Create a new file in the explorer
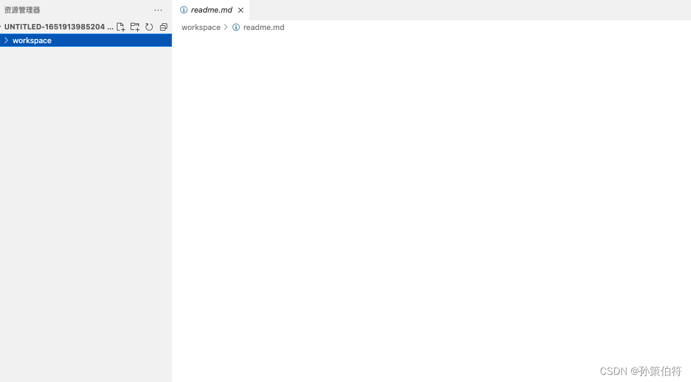 [x=120, y=27]
